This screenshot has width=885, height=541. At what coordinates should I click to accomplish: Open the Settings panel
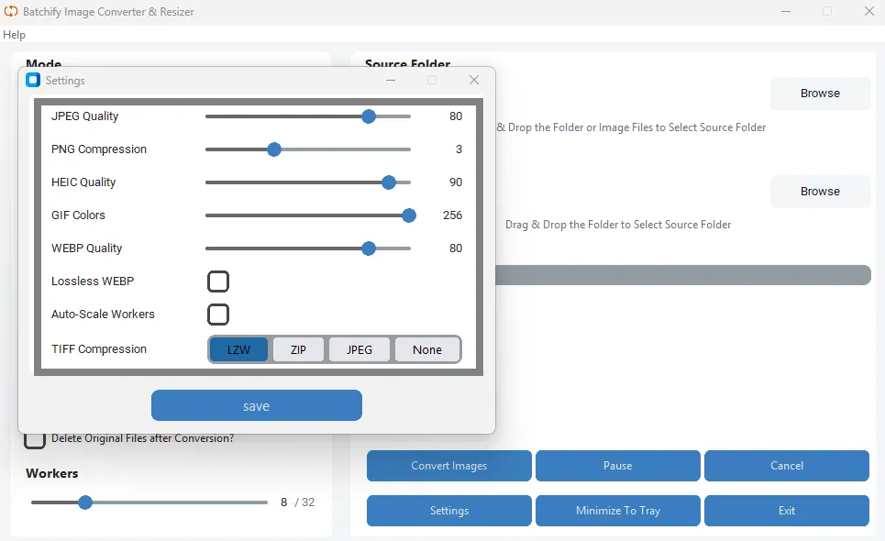[448, 511]
